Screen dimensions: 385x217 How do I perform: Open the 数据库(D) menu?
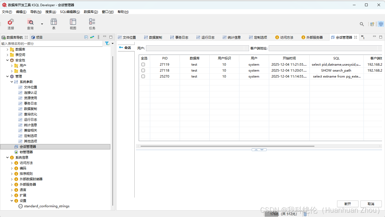(91, 12)
